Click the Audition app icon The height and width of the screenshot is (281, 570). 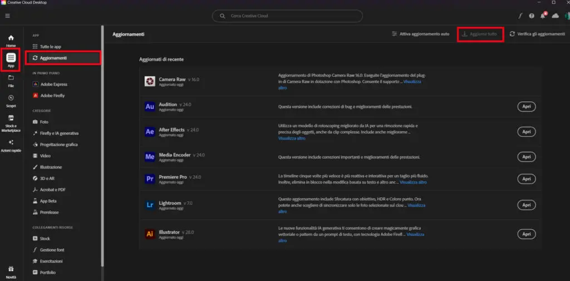tap(150, 106)
